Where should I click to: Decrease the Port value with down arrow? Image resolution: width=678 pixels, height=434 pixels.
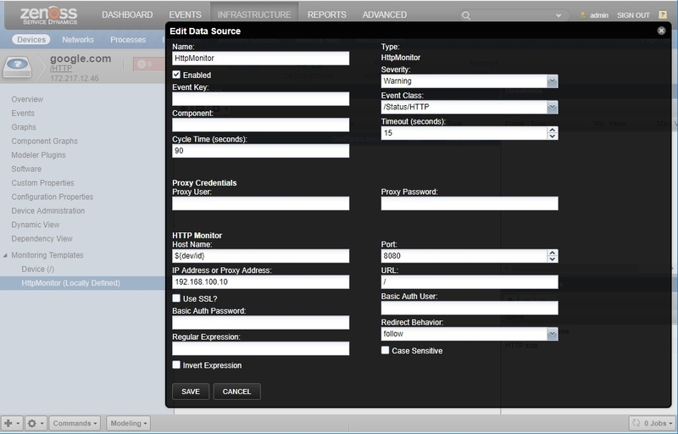pos(552,259)
